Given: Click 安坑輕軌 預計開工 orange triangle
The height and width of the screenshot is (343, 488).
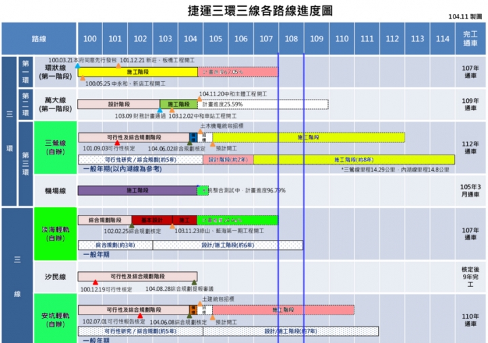Looking at the screenshot, I should (x=212, y=317).
